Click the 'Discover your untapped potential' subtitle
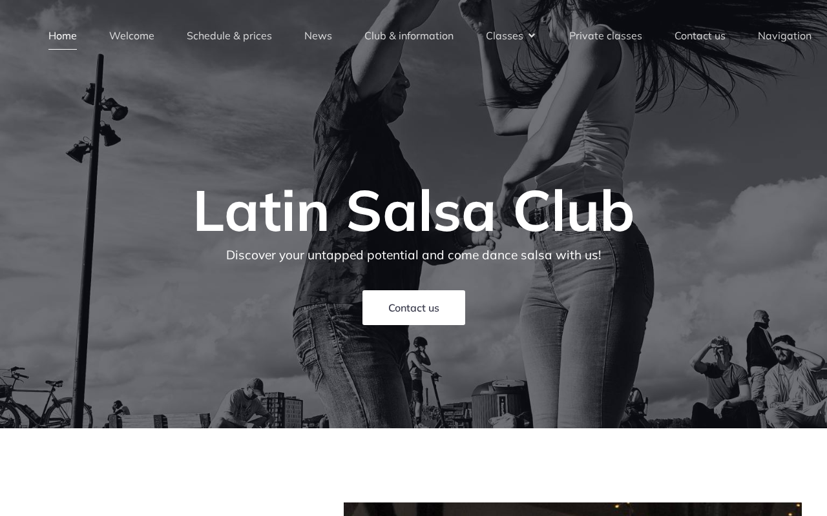The width and height of the screenshot is (827, 516). [x=413, y=255]
